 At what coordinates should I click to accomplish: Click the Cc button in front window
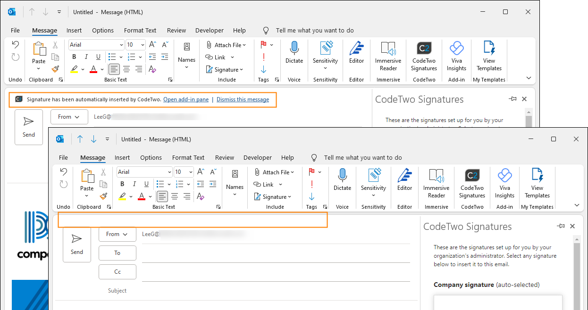[x=118, y=272]
